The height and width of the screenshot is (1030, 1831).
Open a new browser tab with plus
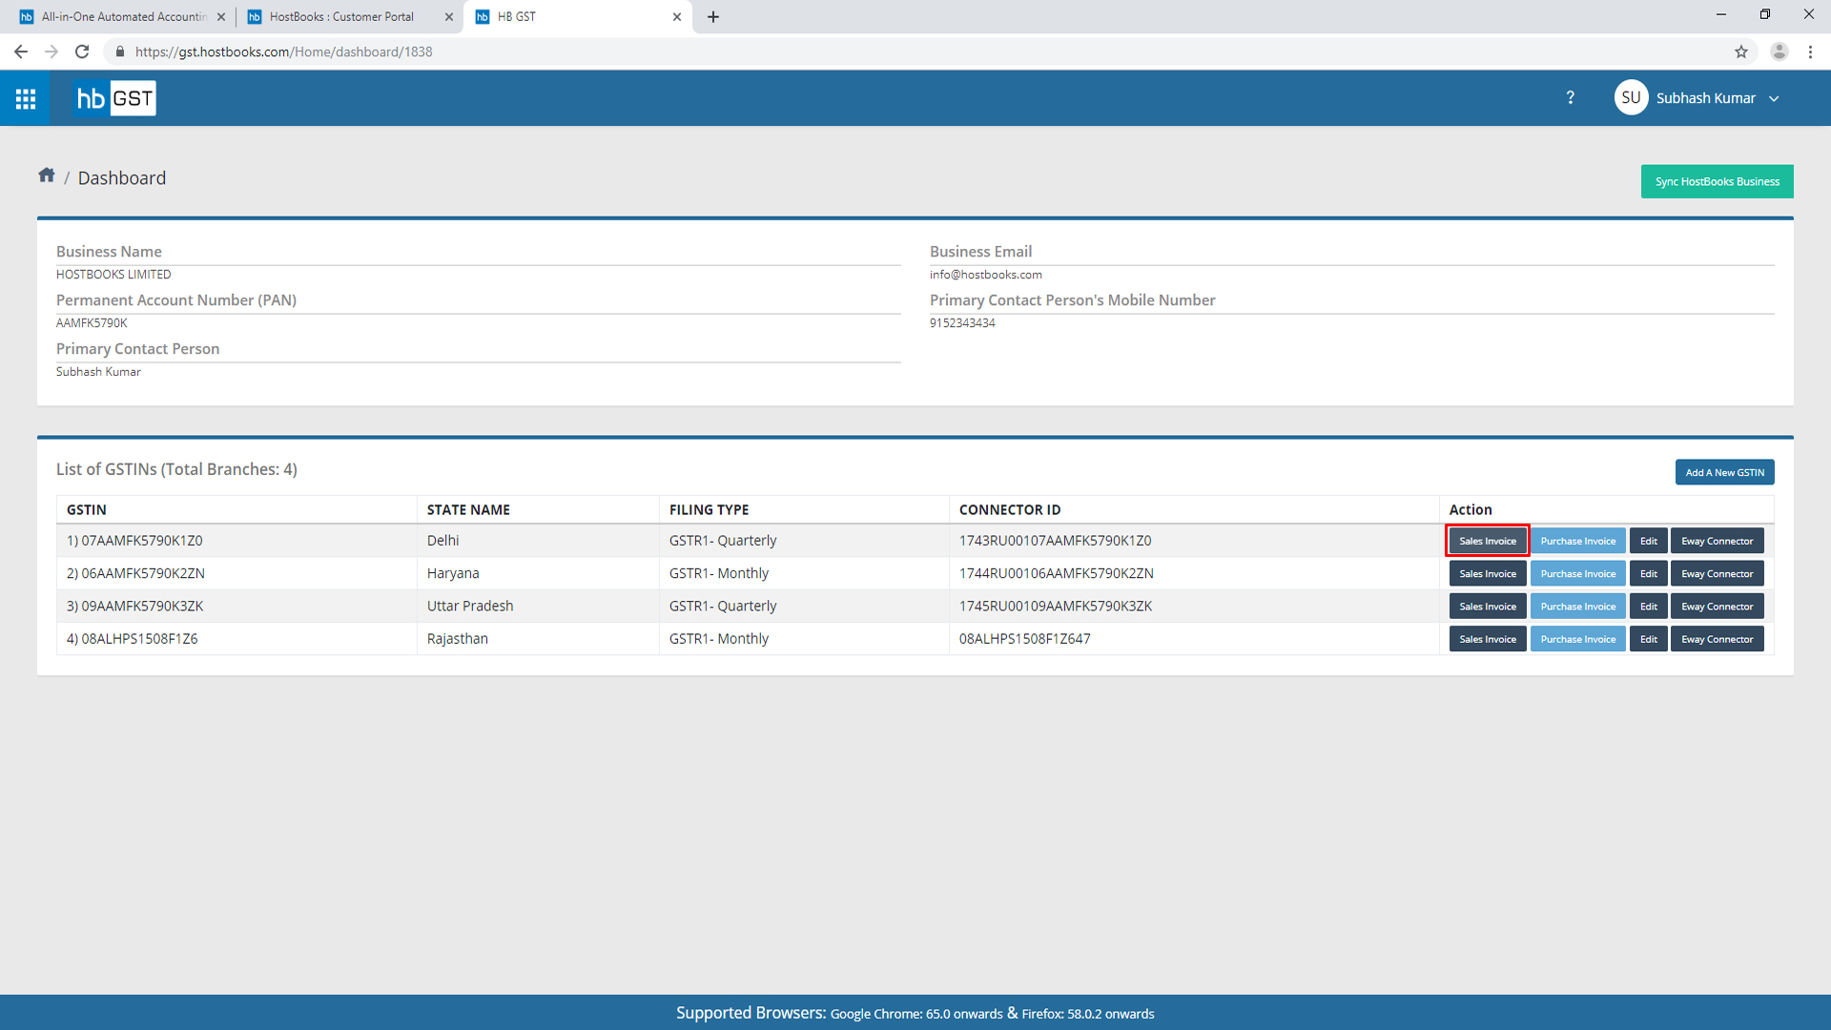[x=713, y=17]
